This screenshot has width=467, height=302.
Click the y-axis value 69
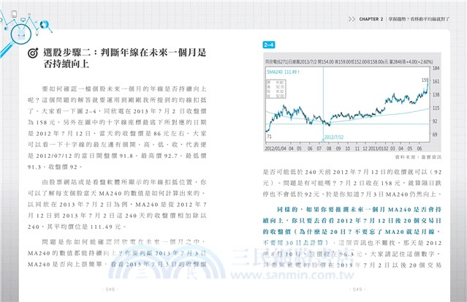pyautogui.click(x=435, y=135)
